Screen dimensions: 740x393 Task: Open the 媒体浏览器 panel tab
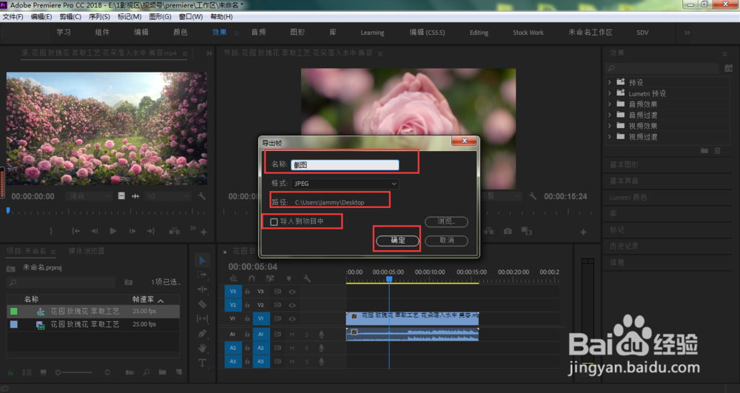coord(87,251)
